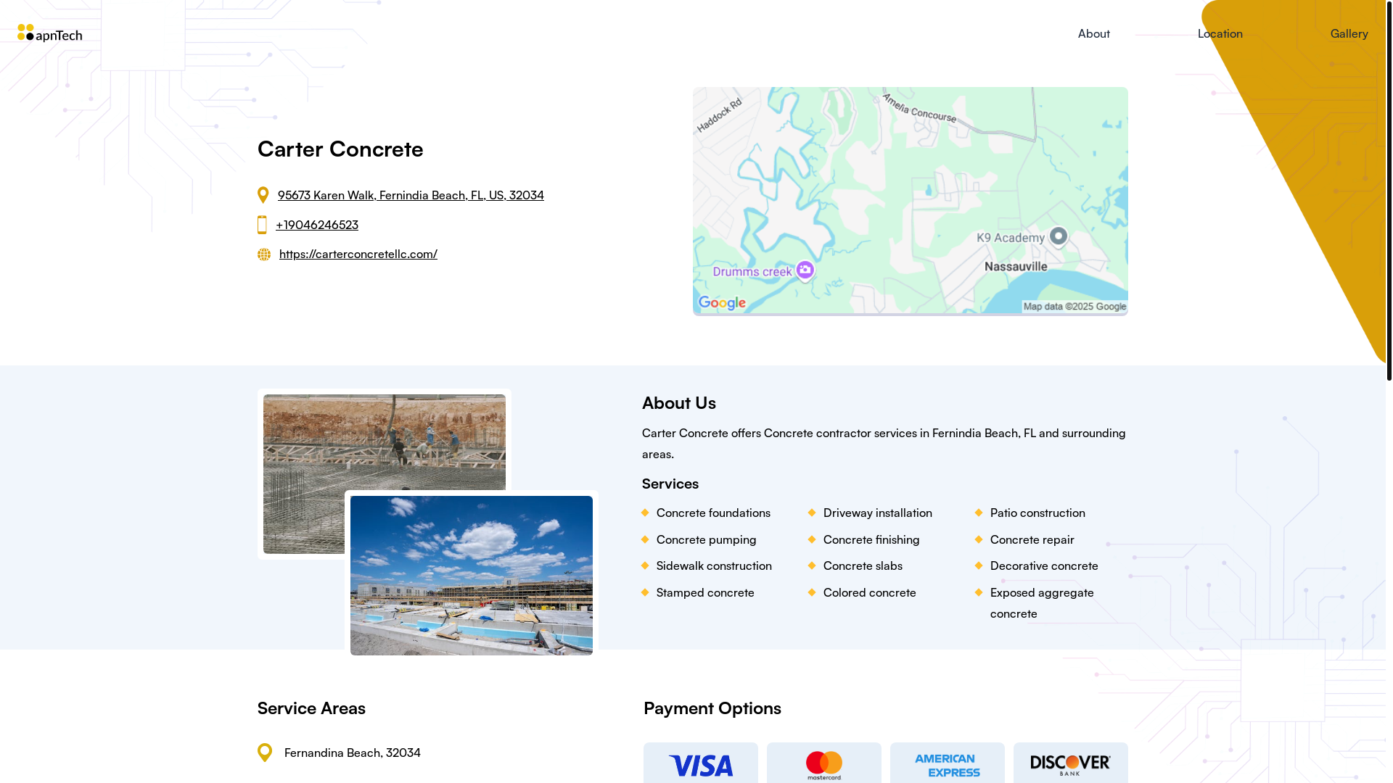The image size is (1393, 783).
Task: Select the Mastercard payment card
Action: point(824,763)
